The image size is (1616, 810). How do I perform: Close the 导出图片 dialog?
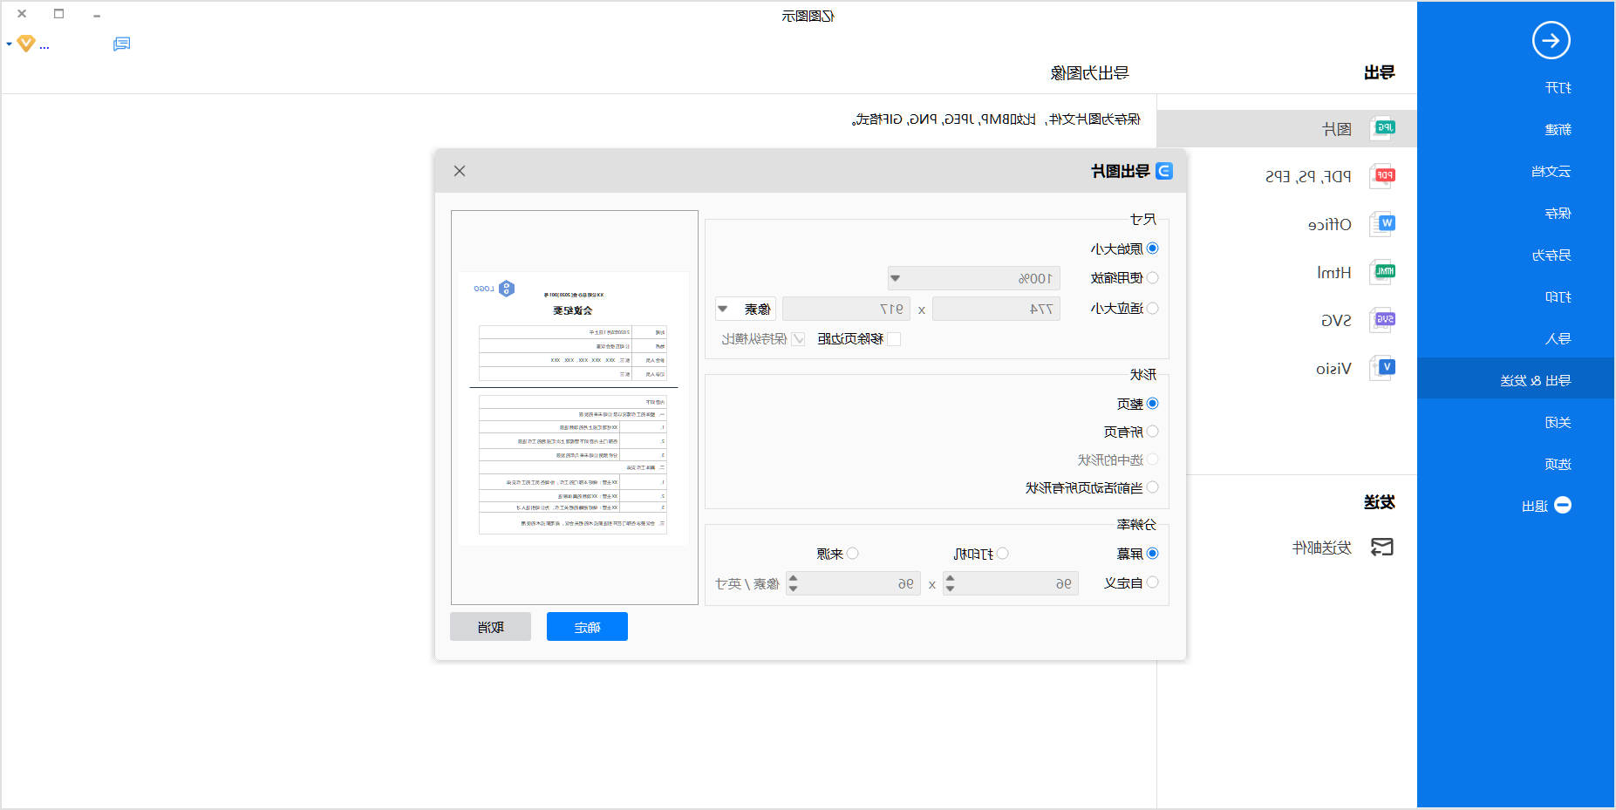(x=460, y=171)
